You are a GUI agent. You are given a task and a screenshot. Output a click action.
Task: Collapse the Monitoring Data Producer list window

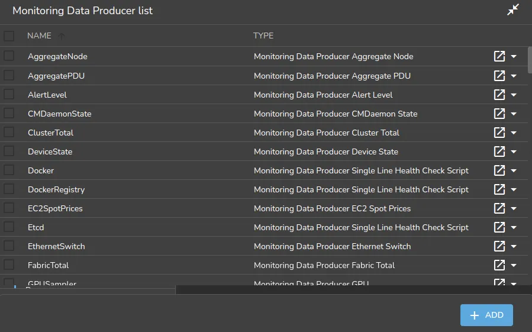coord(513,10)
